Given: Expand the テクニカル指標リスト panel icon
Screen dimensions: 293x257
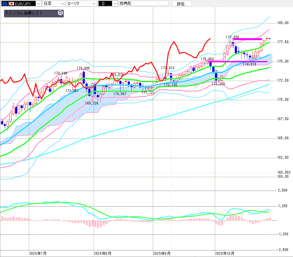Looking at the screenshot, I should tap(60, 13).
